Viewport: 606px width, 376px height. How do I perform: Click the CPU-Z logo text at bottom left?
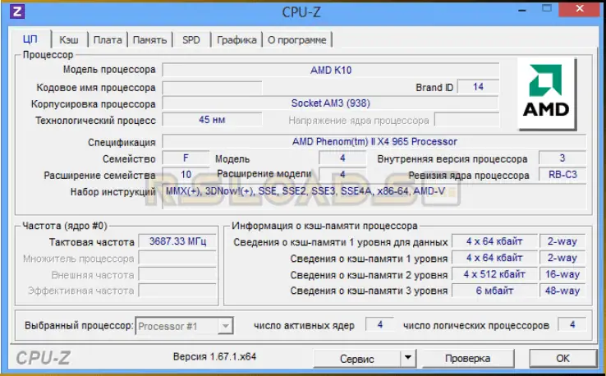[43, 358]
